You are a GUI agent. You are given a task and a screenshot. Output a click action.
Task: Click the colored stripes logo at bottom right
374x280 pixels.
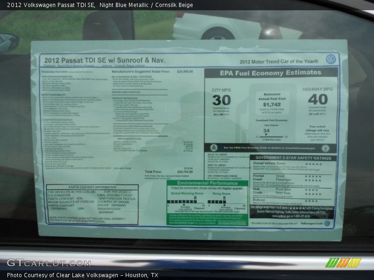pyautogui.click(x=343, y=263)
